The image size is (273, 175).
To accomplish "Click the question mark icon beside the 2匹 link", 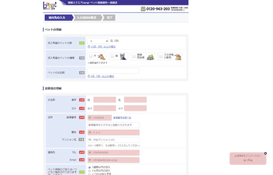I will (89, 76).
